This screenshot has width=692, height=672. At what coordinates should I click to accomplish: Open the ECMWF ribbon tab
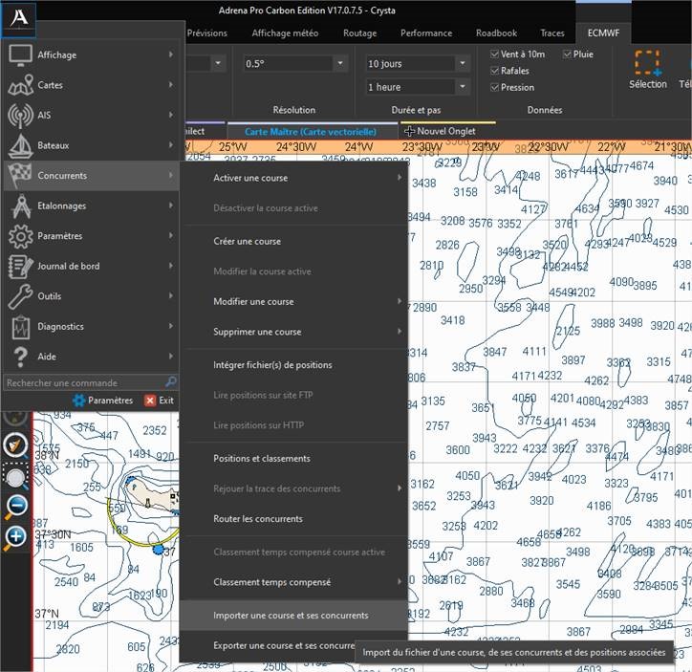point(603,33)
